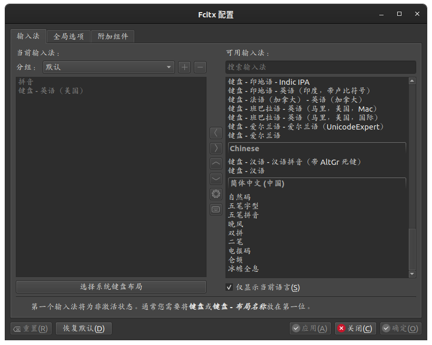The height and width of the screenshot is (345, 432).
Task: Click the right arrow to remove input method
Action: [216, 148]
